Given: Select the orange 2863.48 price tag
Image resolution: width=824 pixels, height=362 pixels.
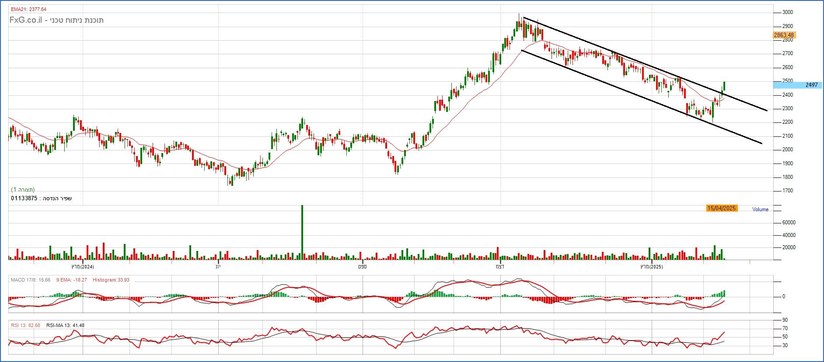Looking at the screenshot, I should point(784,35).
